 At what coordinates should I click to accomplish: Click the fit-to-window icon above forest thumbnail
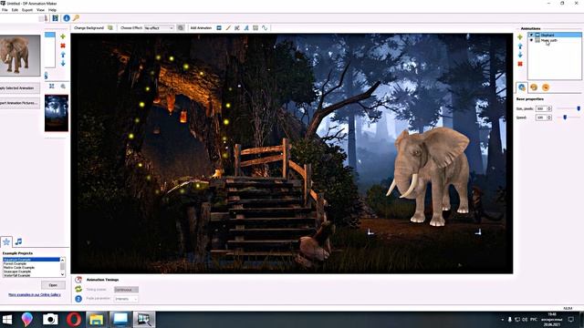click(x=52, y=87)
